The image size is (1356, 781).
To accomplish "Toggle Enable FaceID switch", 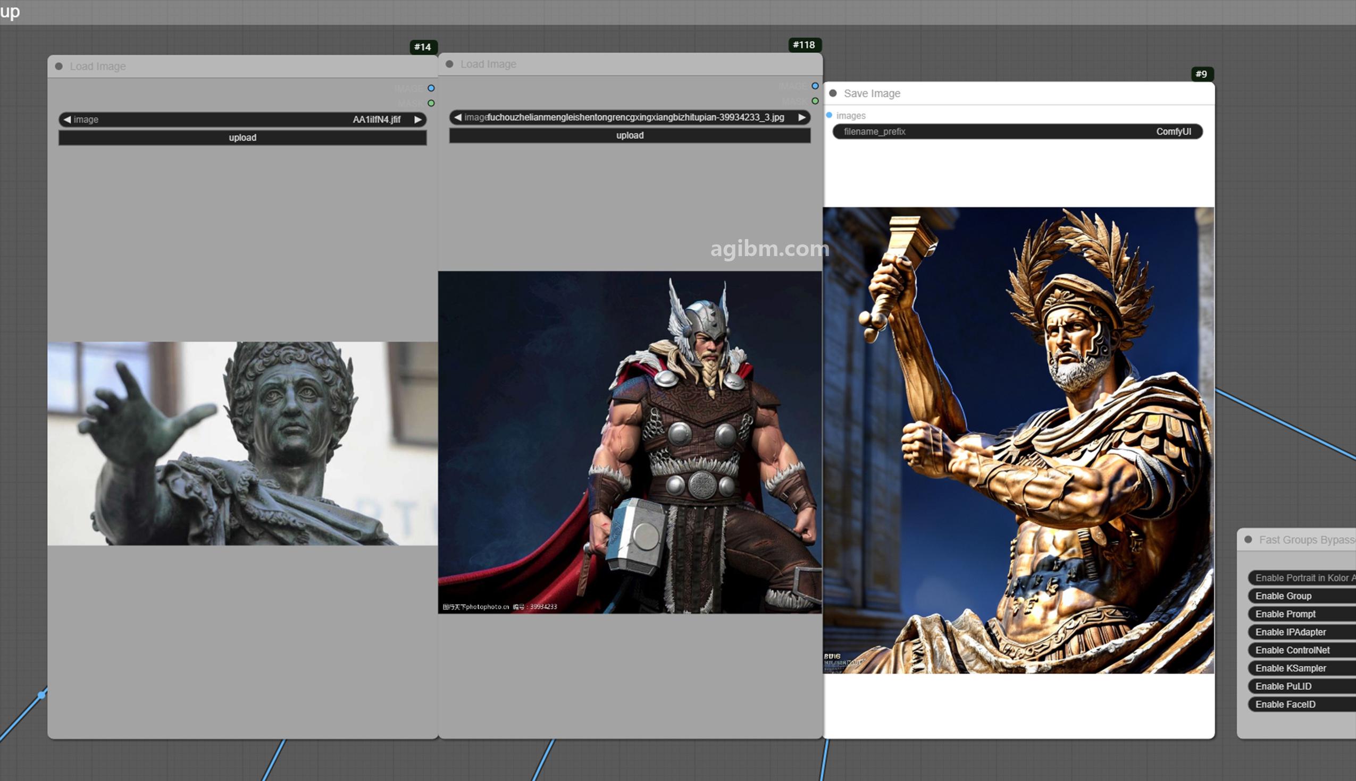I will click(x=1302, y=704).
